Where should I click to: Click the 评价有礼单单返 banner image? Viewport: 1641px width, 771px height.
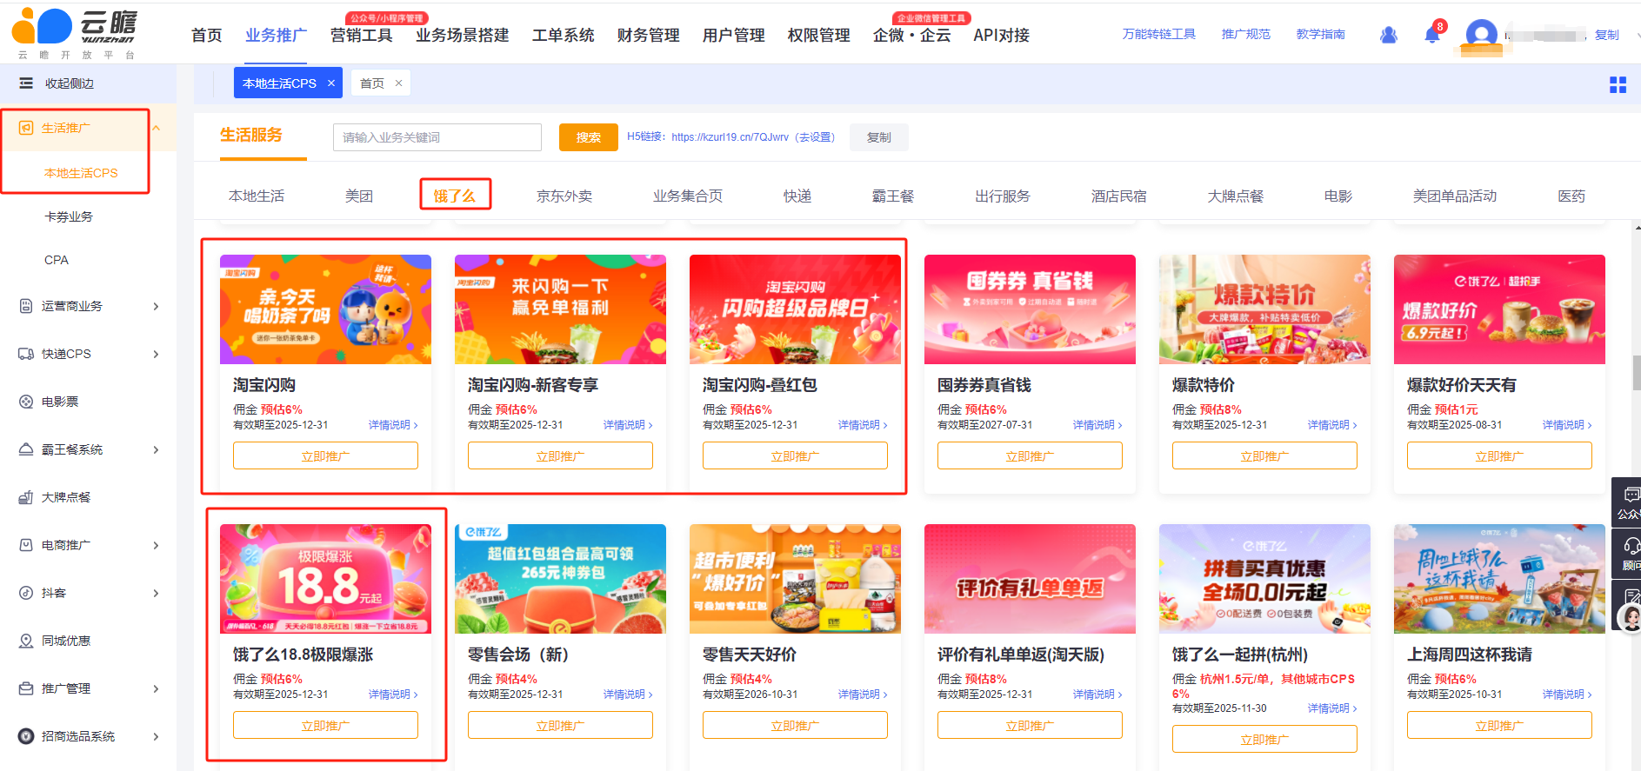pos(1030,579)
